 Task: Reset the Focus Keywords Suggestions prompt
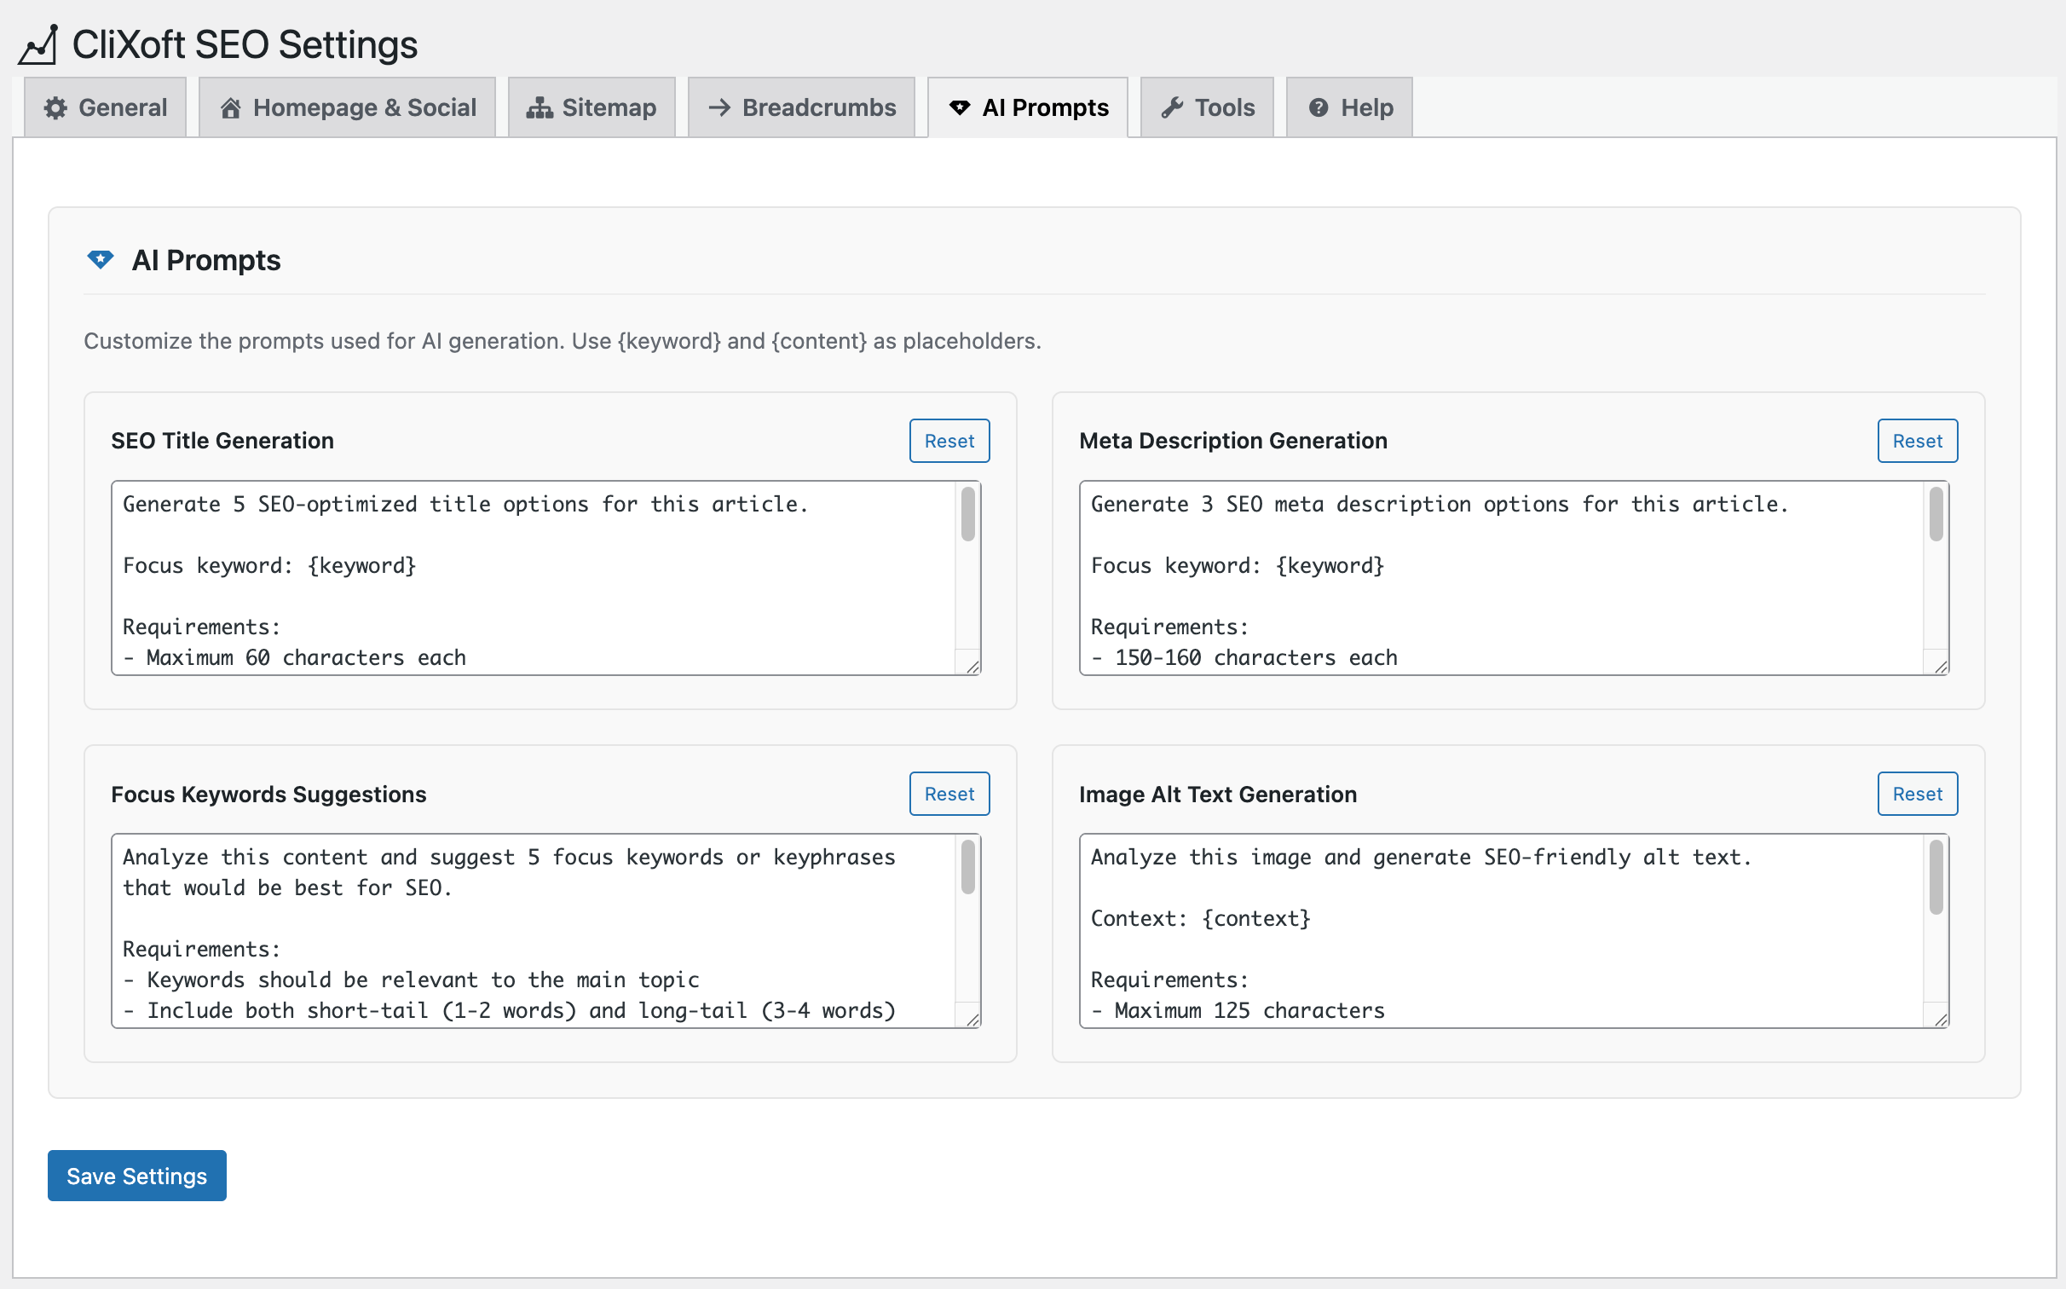[949, 794]
